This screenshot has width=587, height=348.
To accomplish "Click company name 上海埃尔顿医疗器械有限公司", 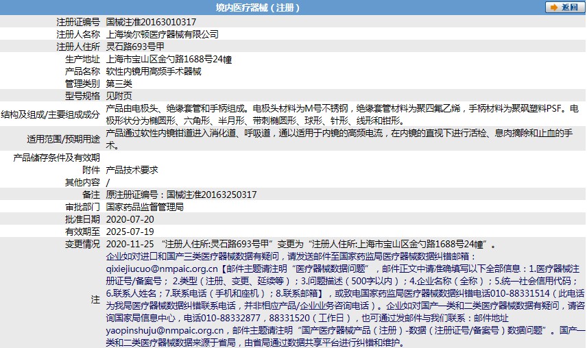I will (x=162, y=34).
